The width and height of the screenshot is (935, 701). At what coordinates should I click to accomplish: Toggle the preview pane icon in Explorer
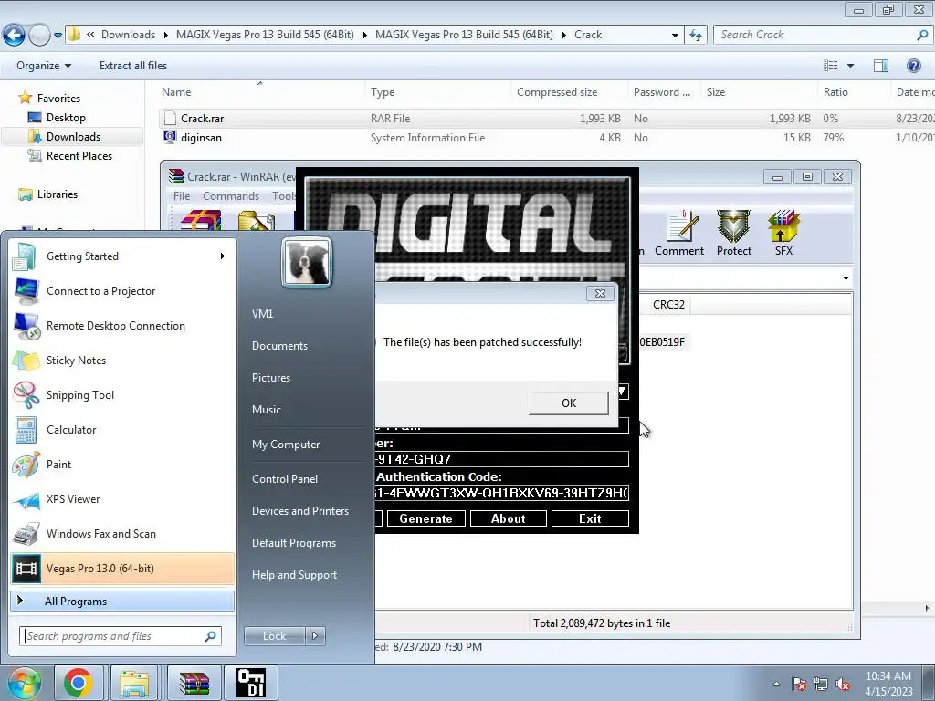881,66
